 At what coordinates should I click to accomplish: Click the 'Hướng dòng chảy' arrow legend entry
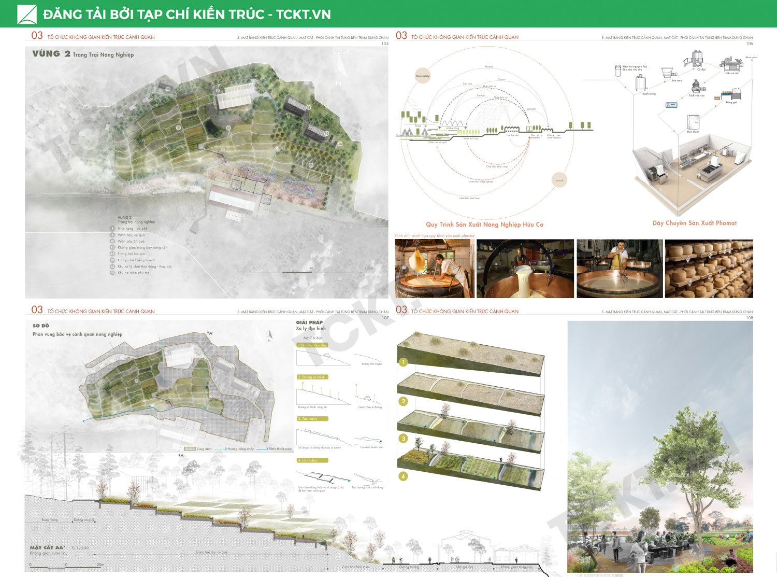pyautogui.click(x=234, y=449)
